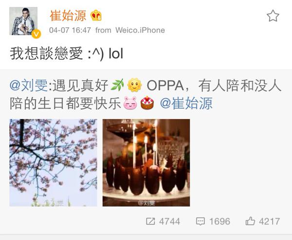Tap the sunflower smiley emoji
Screen dimensions: 292x240
tap(134, 85)
